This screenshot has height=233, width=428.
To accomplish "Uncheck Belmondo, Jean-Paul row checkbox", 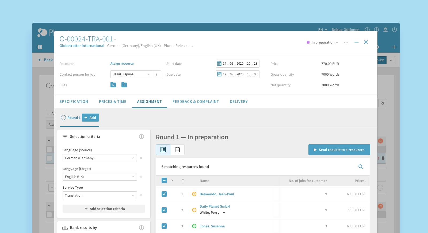I will pyautogui.click(x=164, y=194).
